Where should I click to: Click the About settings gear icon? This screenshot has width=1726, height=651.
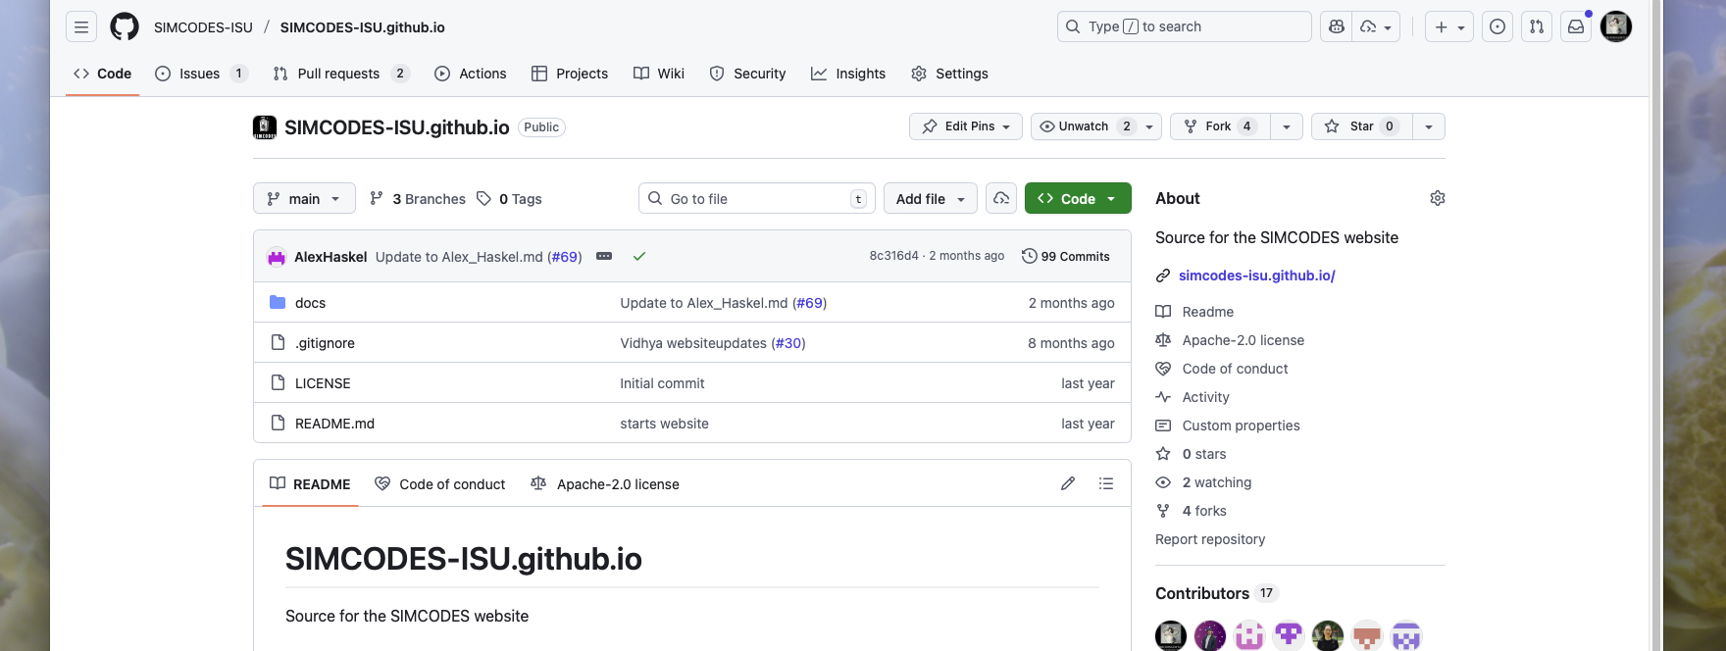click(x=1437, y=198)
